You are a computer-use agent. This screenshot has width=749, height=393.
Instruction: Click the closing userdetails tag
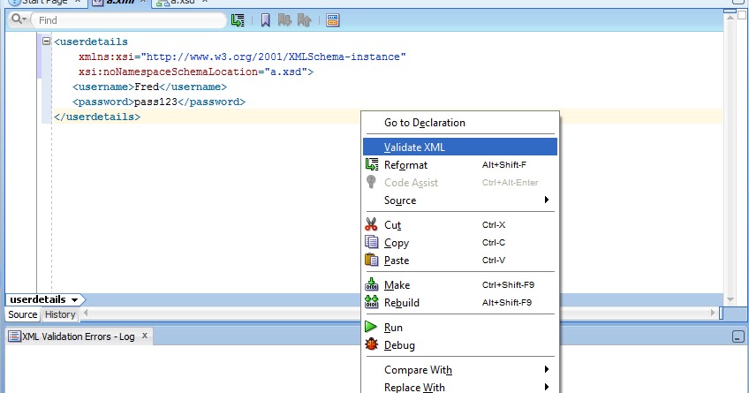(97, 117)
